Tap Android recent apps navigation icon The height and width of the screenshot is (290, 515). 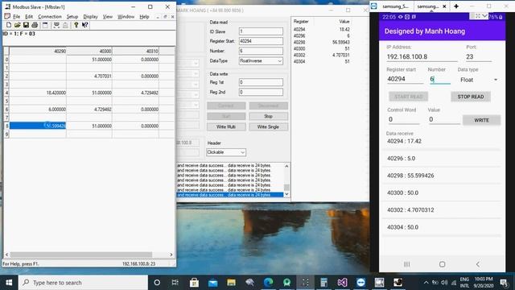pos(406,264)
